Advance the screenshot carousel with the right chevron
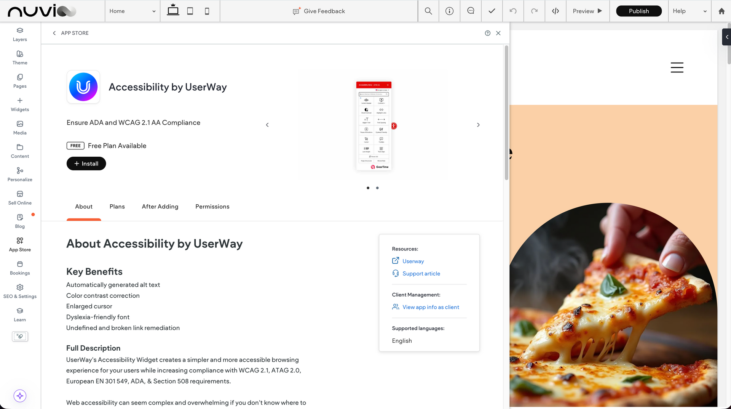Screen dimensions: 731x409 (x=478, y=125)
